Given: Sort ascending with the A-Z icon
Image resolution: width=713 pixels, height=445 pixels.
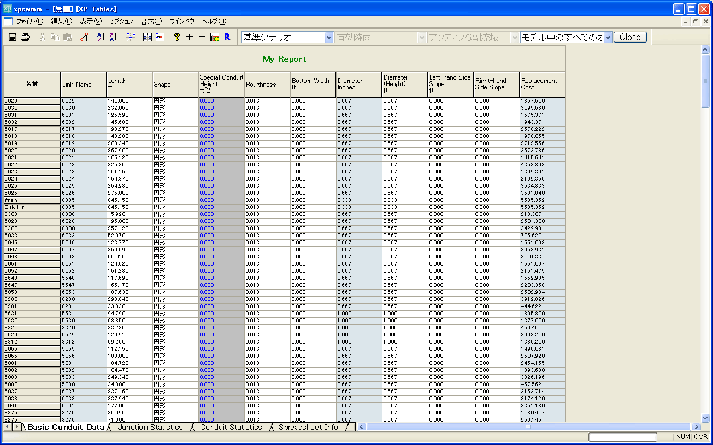Looking at the screenshot, I should [101, 37].
